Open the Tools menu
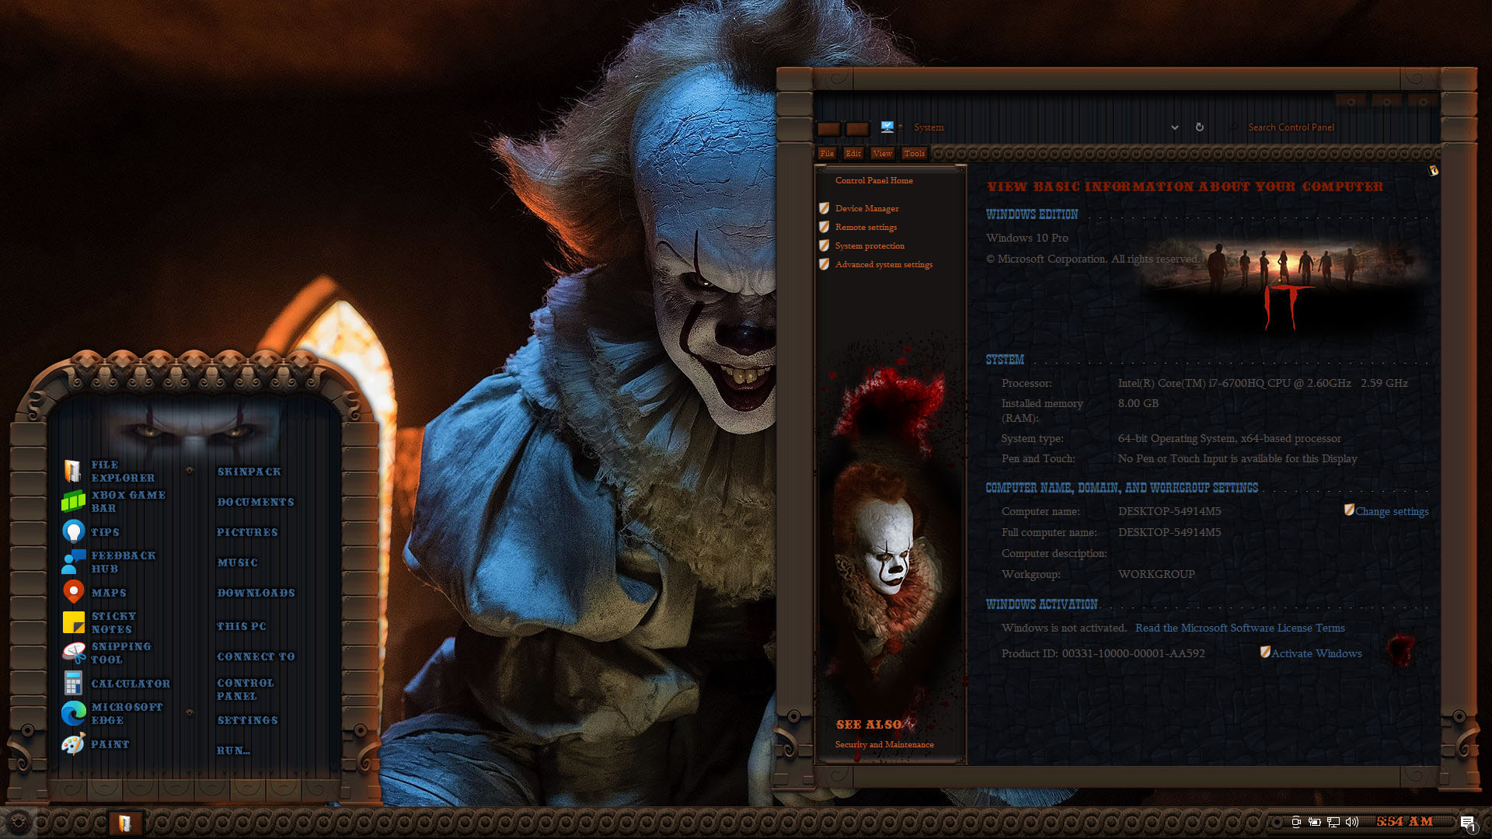Image resolution: width=1492 pixels, height=839 pixels. click(x=915, y=153)
